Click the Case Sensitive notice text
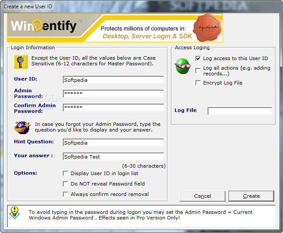This screenshot has width=283, height=233. click(93, 61)
